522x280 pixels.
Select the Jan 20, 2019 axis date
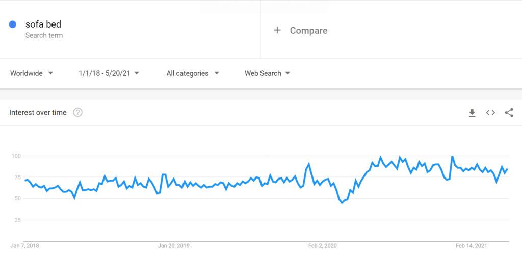173,246
